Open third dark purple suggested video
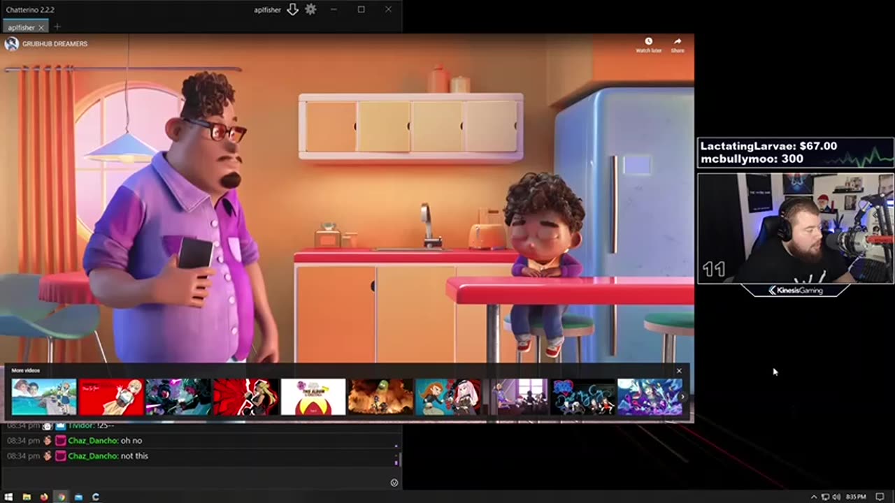 click(x=178, y=397)
